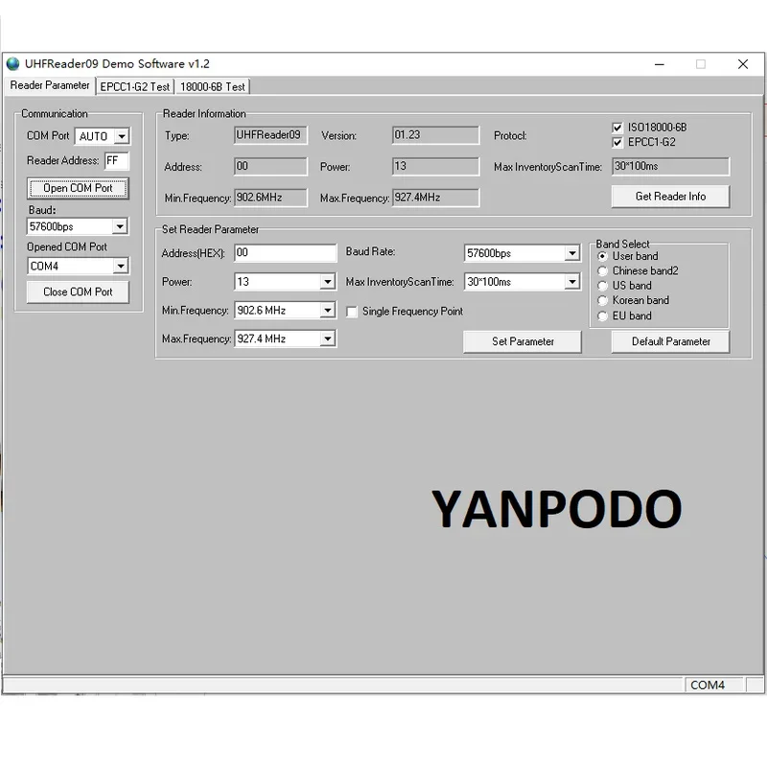Image resolution: width=767 pixels, height=767 pixels.
Task: Expand the Baud Rate 57600bps dropdown
Action: tap(571, 253)
